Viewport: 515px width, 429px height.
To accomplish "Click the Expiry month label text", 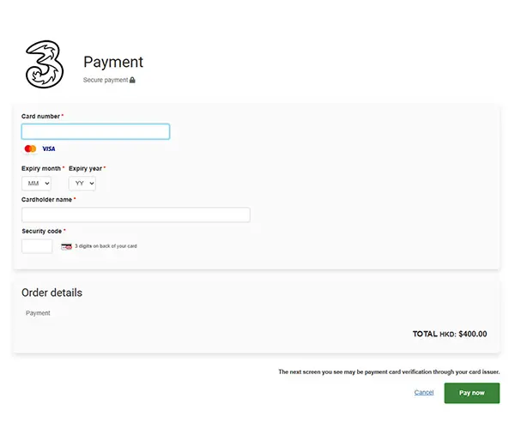I will pos(41,169).
